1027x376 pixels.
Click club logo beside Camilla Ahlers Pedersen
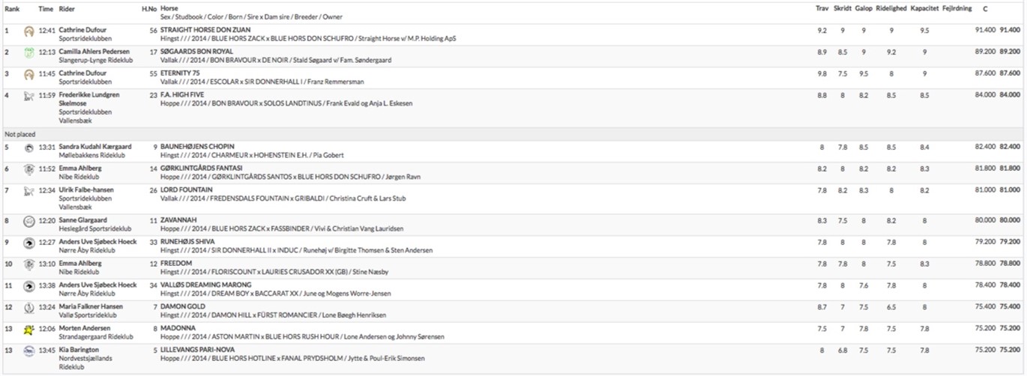28,52
